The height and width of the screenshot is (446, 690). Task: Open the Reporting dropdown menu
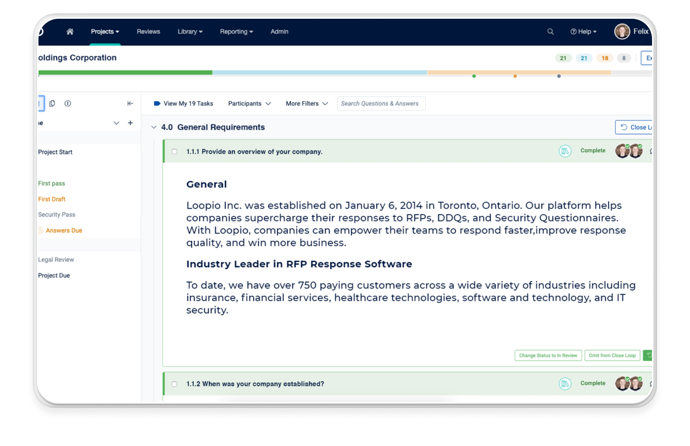point(237,32)
